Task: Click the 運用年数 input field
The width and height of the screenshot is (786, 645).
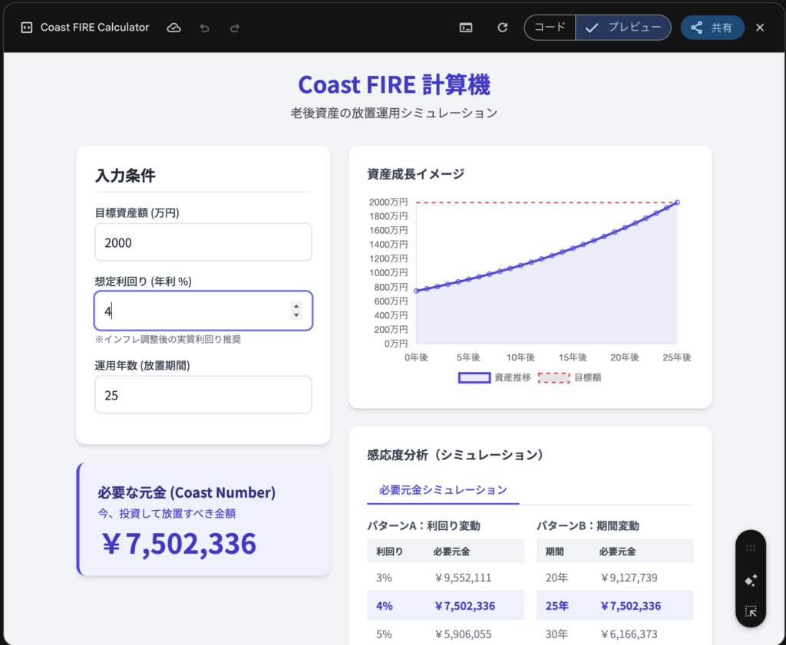Action: [203, 395]
